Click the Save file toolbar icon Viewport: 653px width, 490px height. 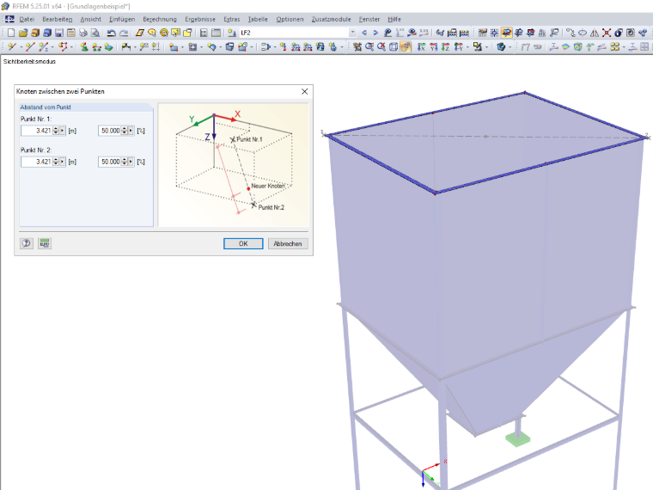point(59,33)
